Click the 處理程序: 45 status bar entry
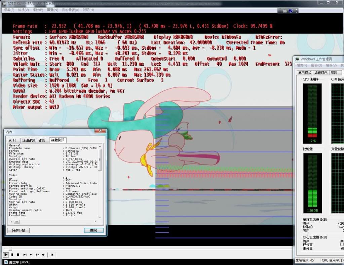344x265 pixels. (305, 260)
